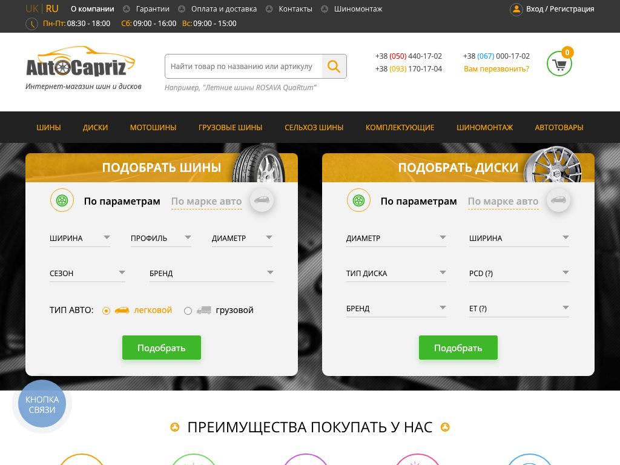Click the AutoCapriz logo
Screen dimensions: 620x465
click(x=81, y=62)
